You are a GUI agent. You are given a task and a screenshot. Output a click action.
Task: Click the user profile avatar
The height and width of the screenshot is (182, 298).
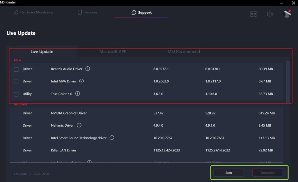(287, 14)
